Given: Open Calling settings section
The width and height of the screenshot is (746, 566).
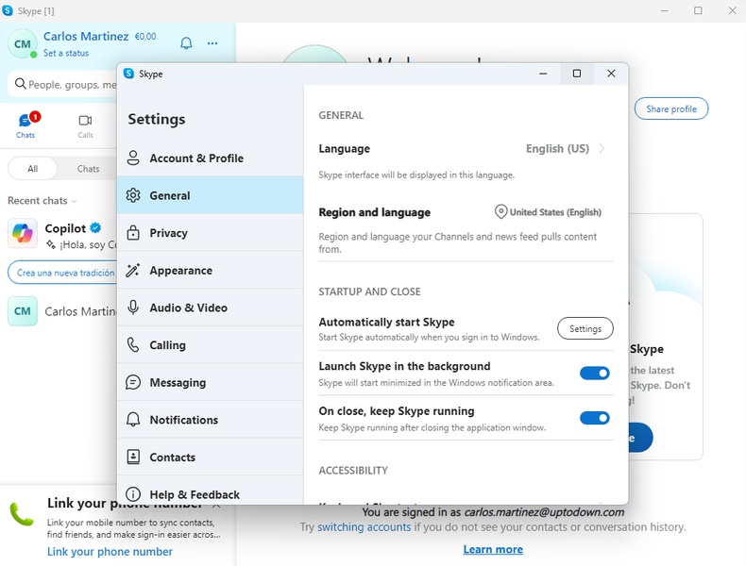Looking at the screenshot, I should (210, 345).
